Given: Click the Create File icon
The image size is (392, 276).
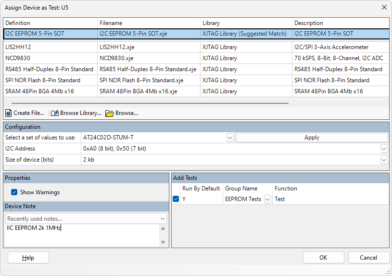Looking at the screenshot, I should coord(8,113).
